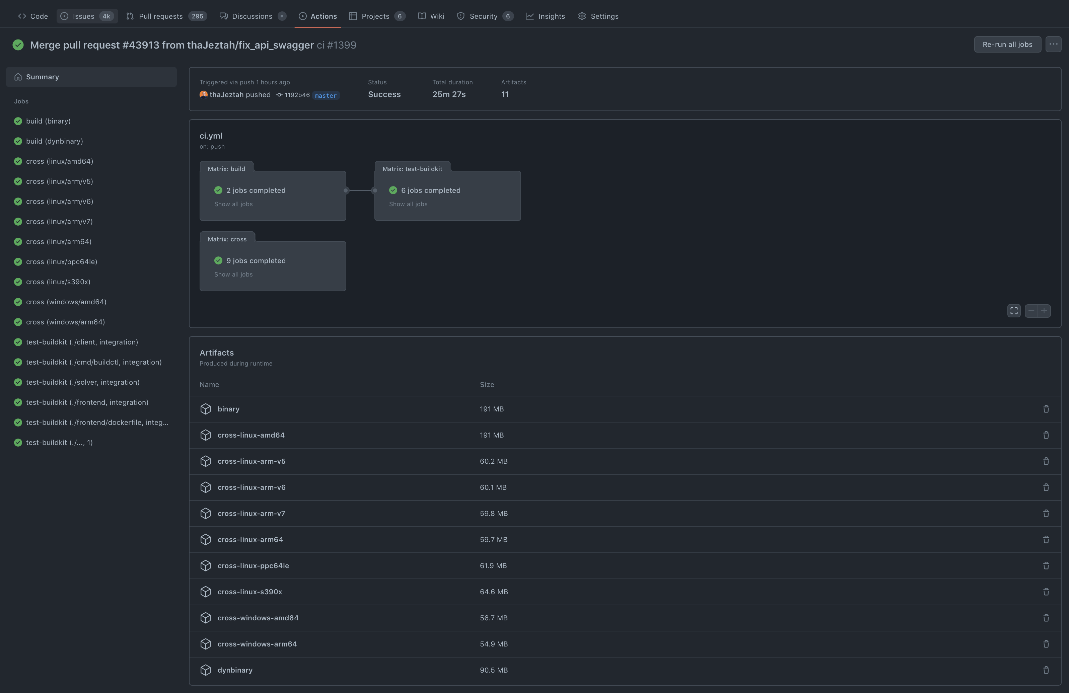The width and height of the screenshot is (1069, 693).
Task: Open the Actions tab icon
Action: (x=302, y=16)
